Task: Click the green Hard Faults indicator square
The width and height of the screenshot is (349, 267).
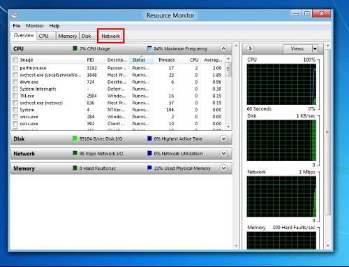Action: (x=75, y=168)
